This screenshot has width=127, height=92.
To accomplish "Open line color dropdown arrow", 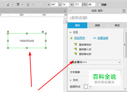I will pyautogui.click(x=12, y=5).
